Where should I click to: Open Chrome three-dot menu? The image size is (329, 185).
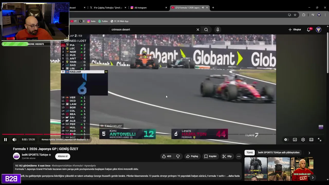point(325,15)
